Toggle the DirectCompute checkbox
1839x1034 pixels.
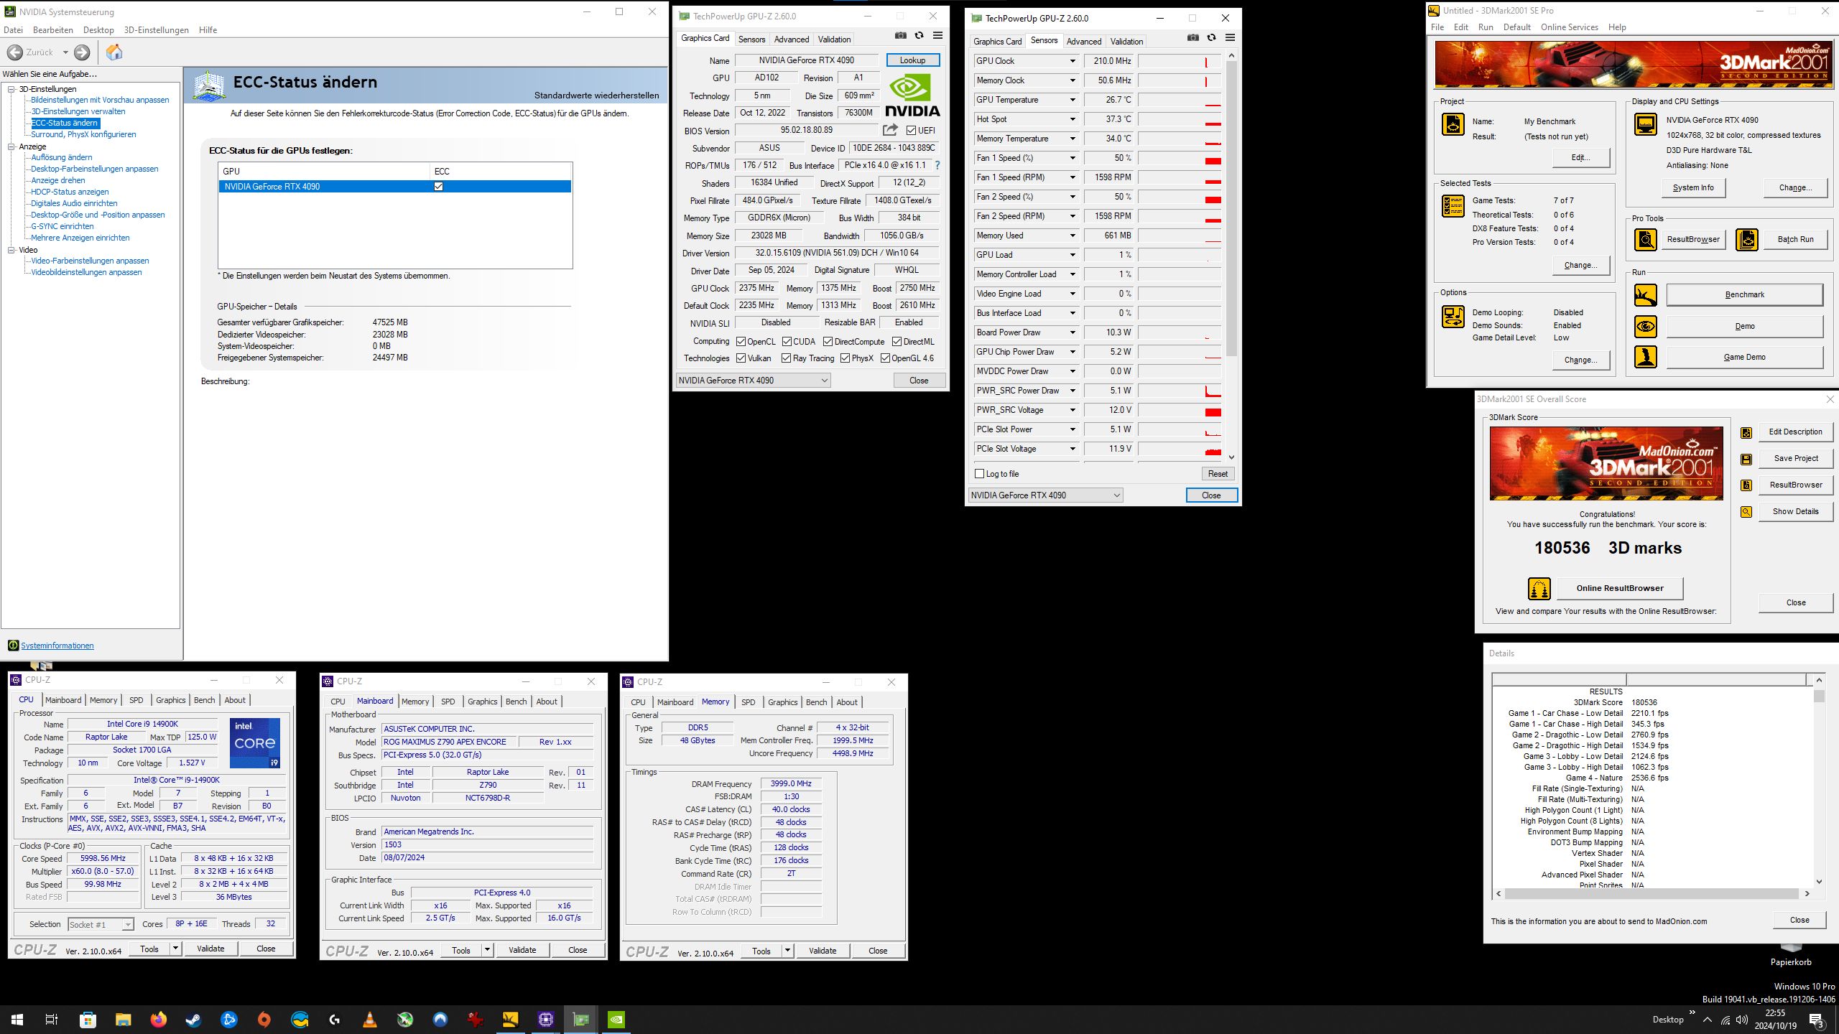[828, 342]
